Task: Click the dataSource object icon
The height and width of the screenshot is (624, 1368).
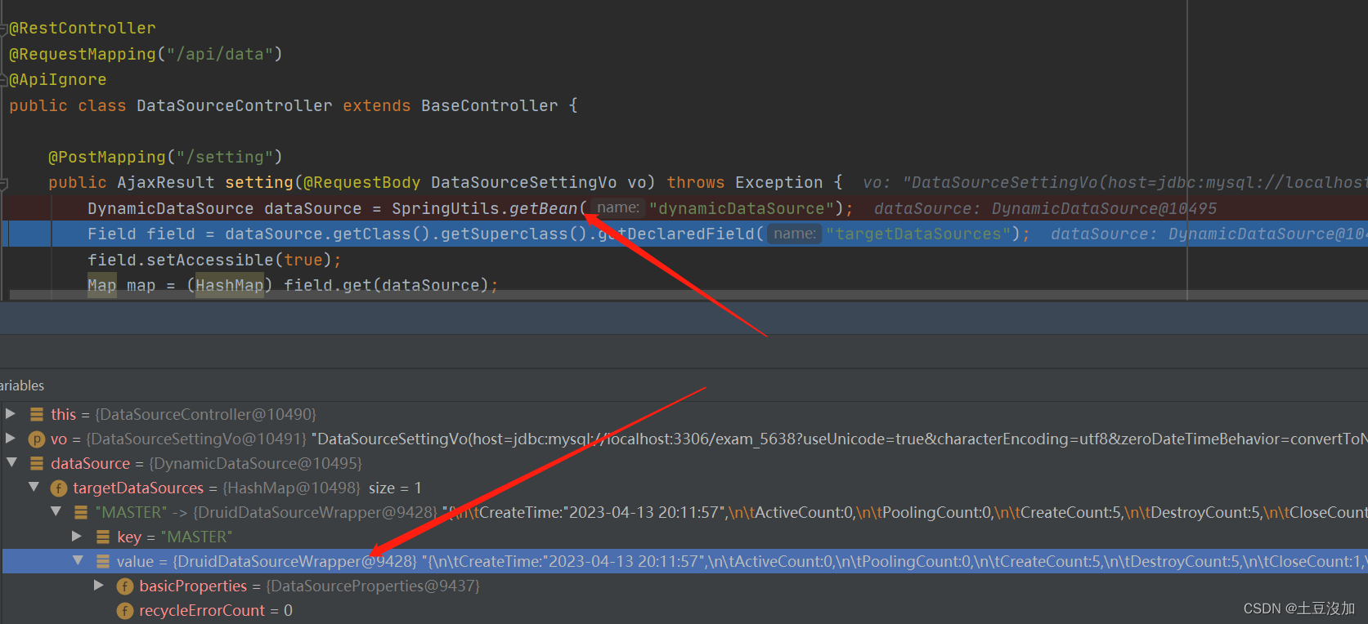Action: click(x=37, y=463)
